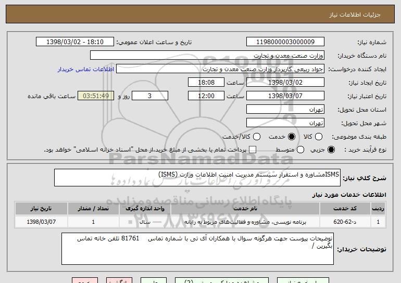Viewport: 401px width, 283px height.
Task: Select the کالا/خدمت radio button
Action: pyautogui.click(x=257, y=137)
